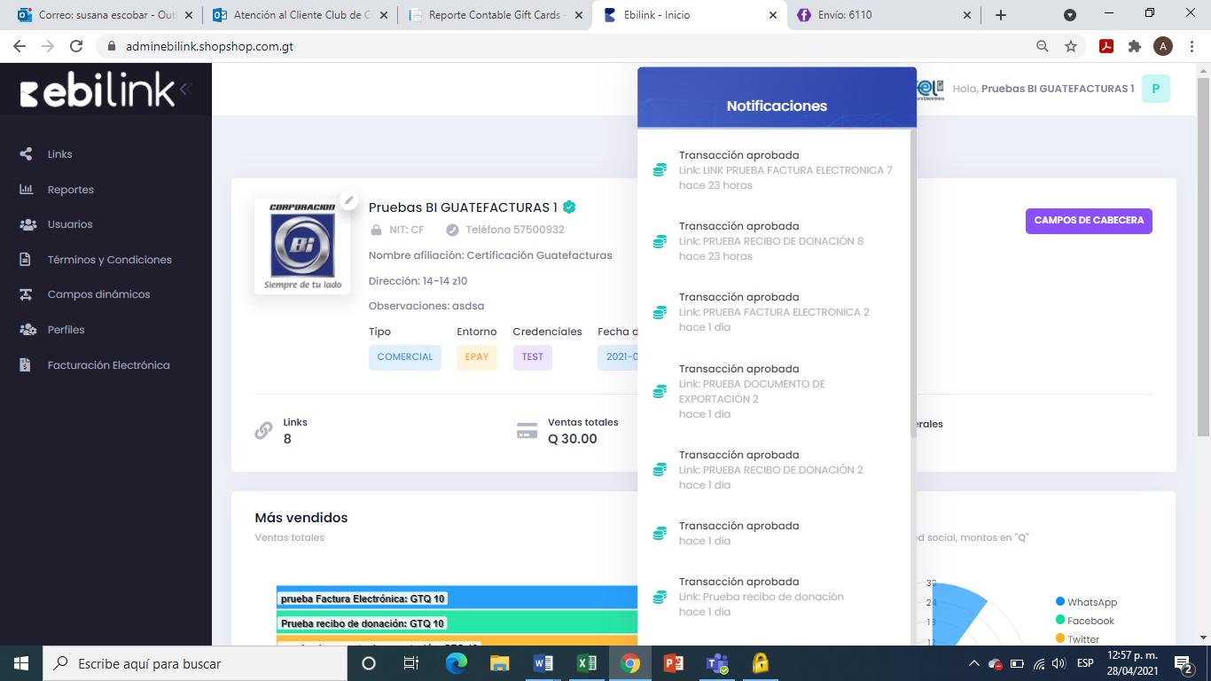Go to Reportes in the sidebar

coord(71,190)
